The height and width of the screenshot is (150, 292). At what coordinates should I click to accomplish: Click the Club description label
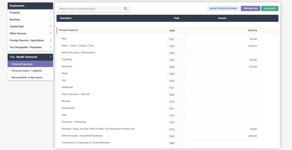tap(64, 115)
